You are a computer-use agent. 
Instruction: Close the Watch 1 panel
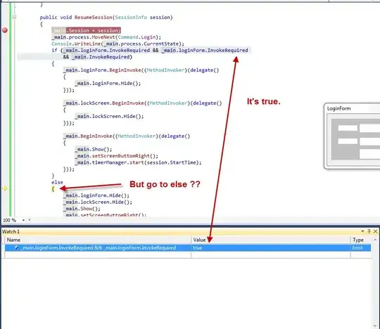coord(375,231)
